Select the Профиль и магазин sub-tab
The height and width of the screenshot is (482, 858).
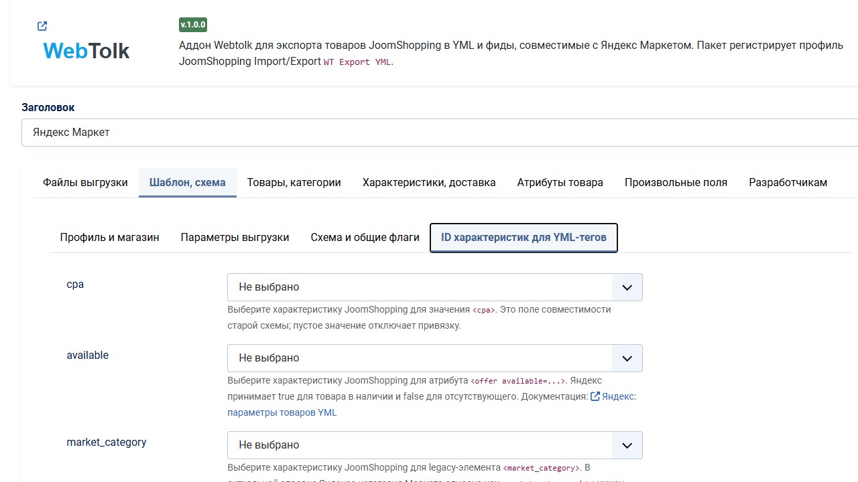tap(110, 238)
